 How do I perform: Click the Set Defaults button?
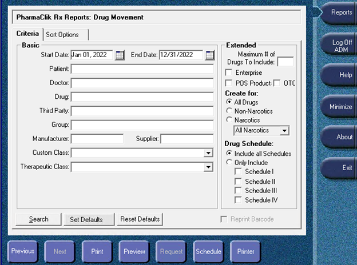click(89, 219)
